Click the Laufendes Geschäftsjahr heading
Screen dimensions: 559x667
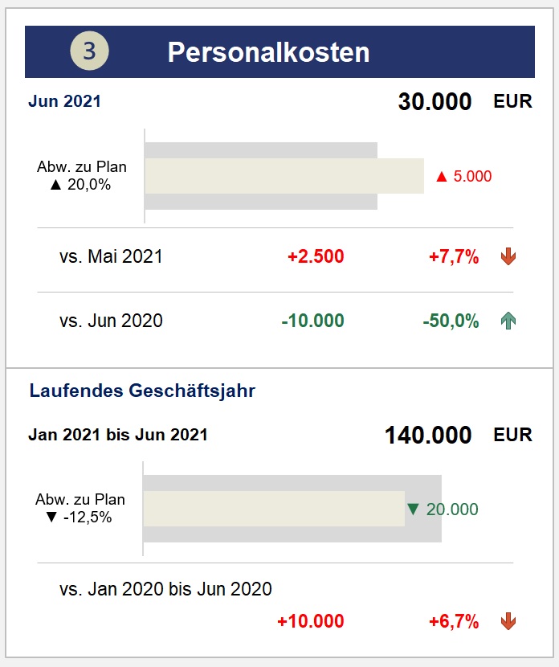click(142, 391)
